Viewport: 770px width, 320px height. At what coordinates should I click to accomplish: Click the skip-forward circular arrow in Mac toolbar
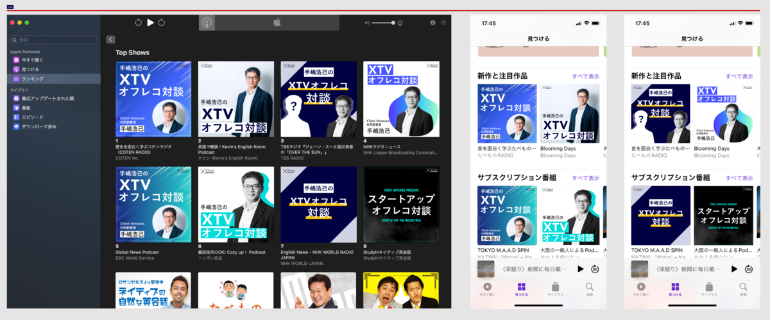pyautogui.click(x=162, y=22)
